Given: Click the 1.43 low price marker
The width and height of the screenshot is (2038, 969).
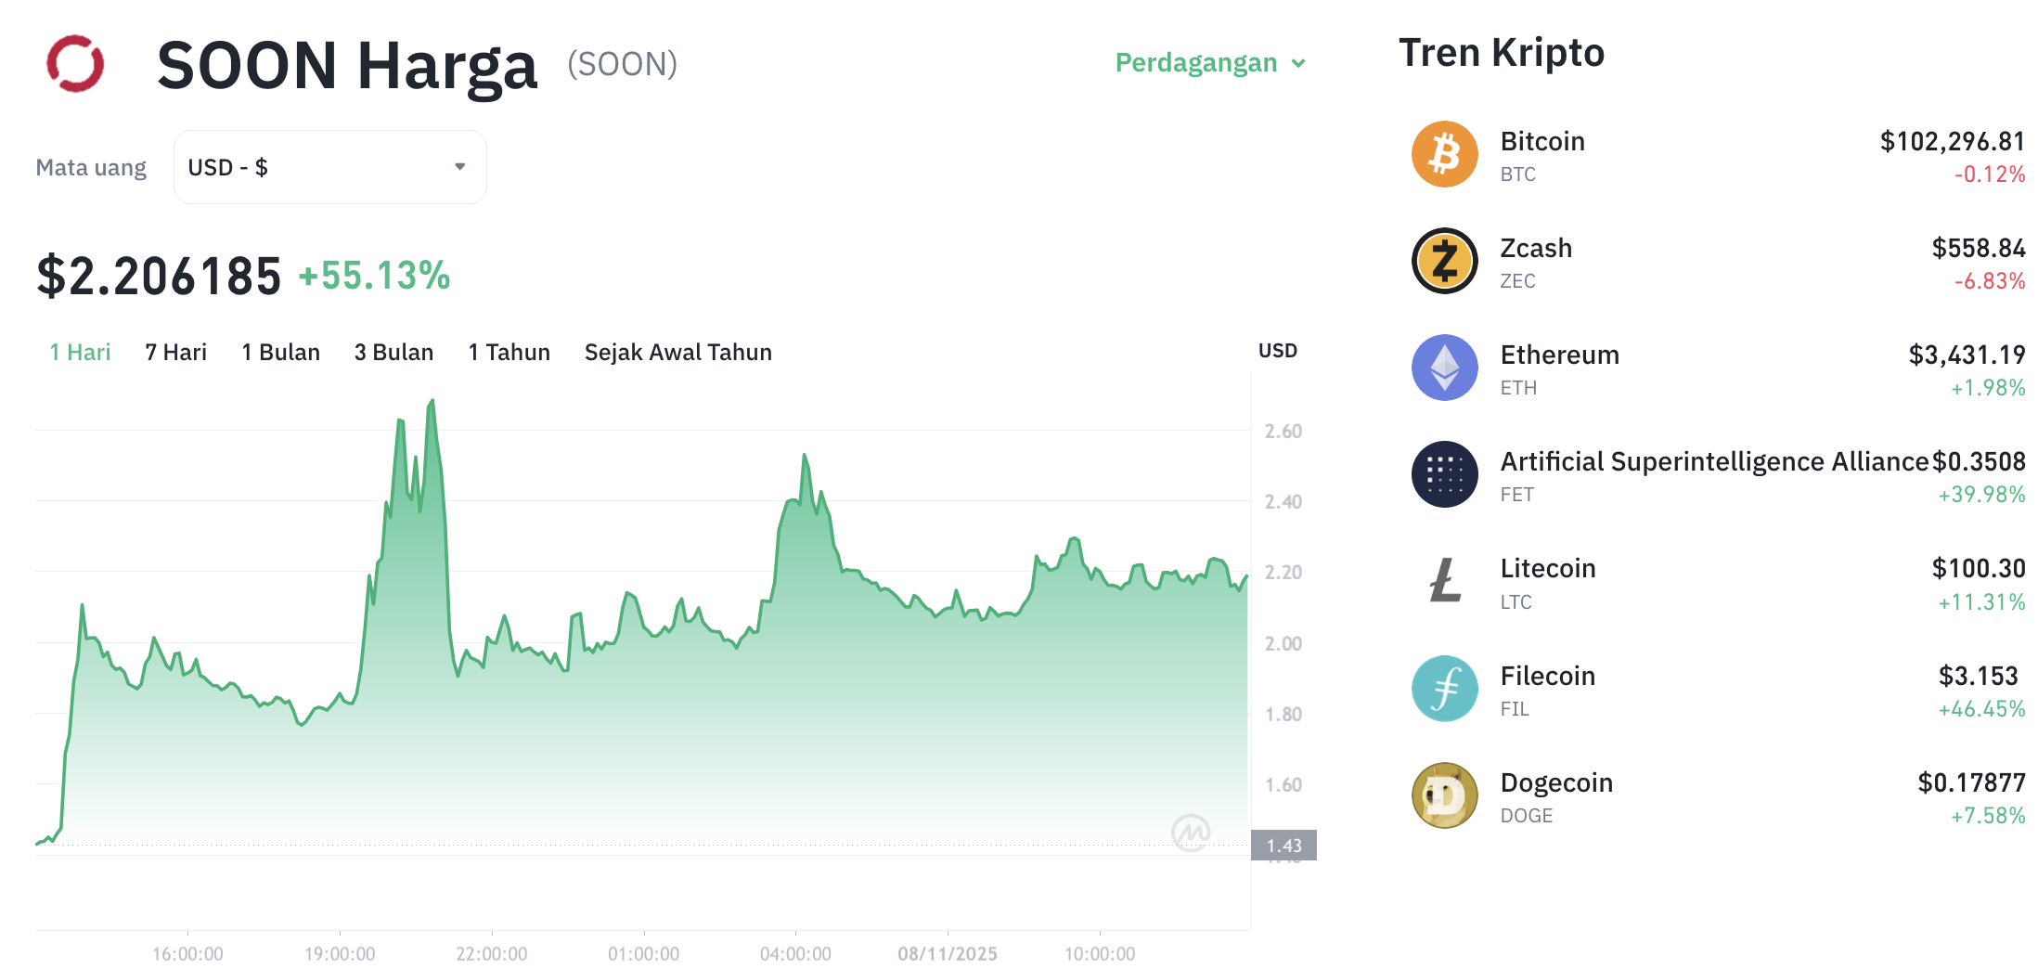Looking at the screenshot, I should click(x=1285, y=845).
